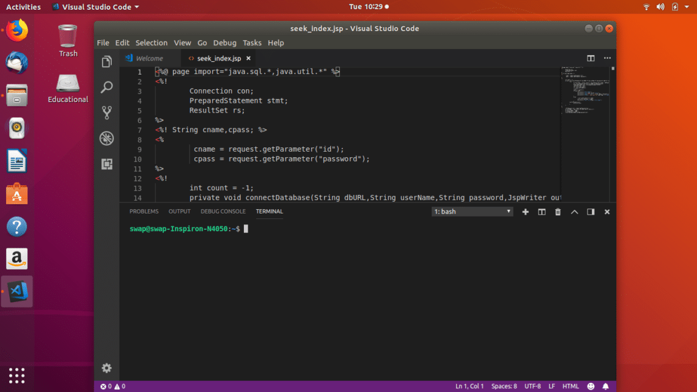
Task: Click the terminal prompt input area
Action: (x=246, y=229)
